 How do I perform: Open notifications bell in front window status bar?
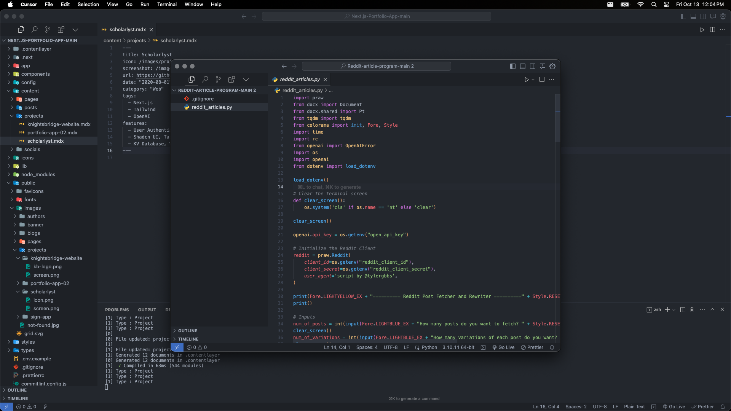[552, 347]
